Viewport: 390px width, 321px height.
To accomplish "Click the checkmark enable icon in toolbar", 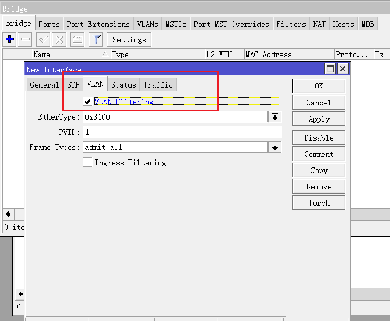I will point(44,39).
